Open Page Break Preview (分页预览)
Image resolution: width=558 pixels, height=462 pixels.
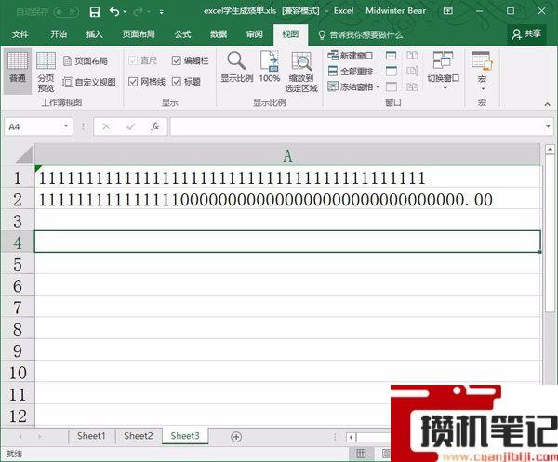point(46,72)
